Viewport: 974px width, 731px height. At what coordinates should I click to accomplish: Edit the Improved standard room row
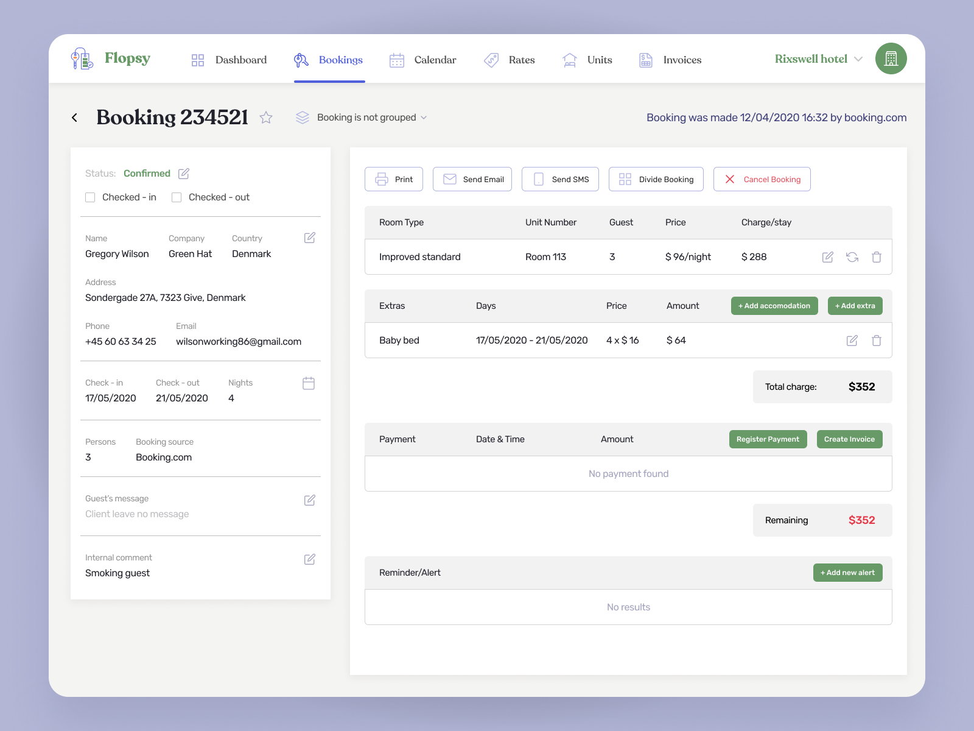click(828, 256)
